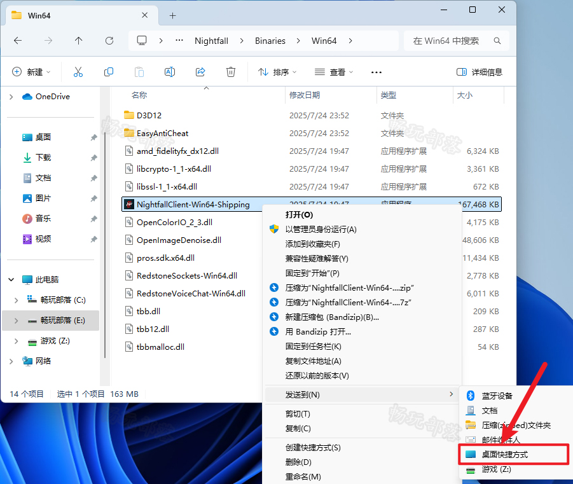This screenshot has width=573, height=484.
Task: Click 发送到(N) menu entry
Action: point(362,395)
